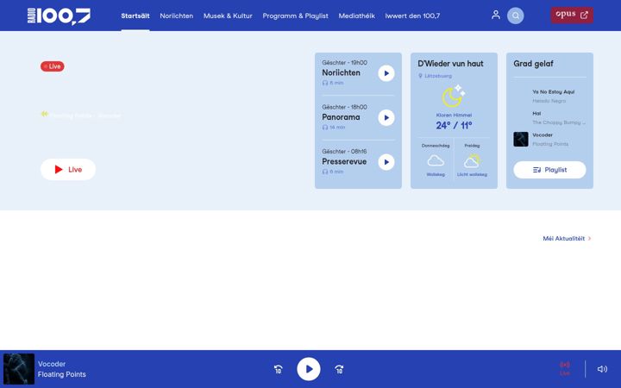621x388 pixels.
Task: Click the clear-night moon weather icon
Action: (453, 97)
